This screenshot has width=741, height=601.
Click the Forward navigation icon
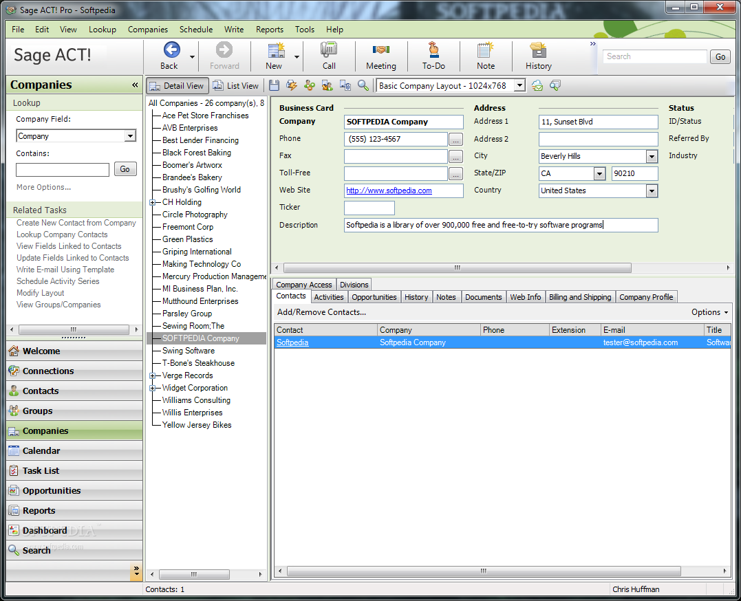point(224,50)
